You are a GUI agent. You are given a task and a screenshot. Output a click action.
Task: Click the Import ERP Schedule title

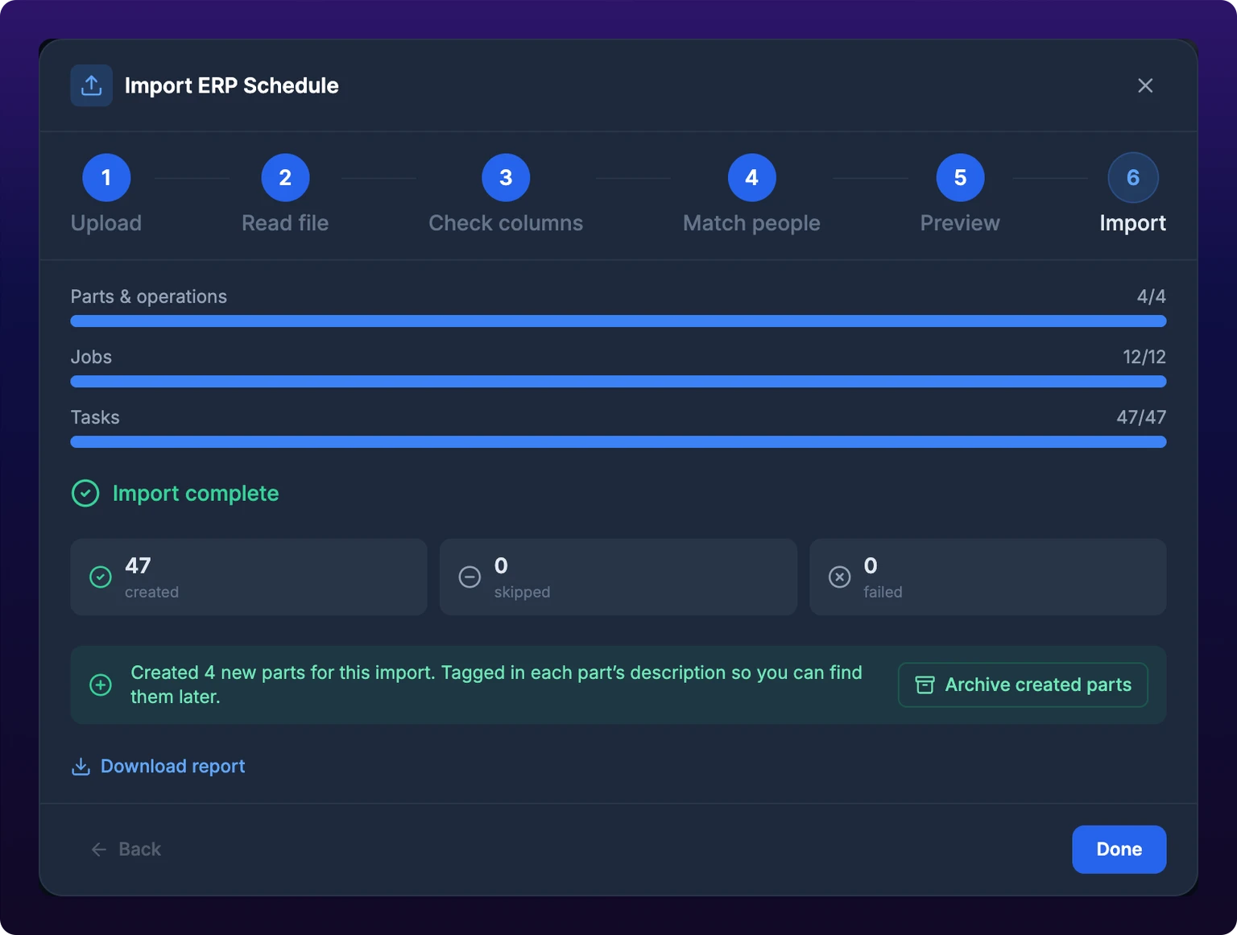[x=231, y=85]
